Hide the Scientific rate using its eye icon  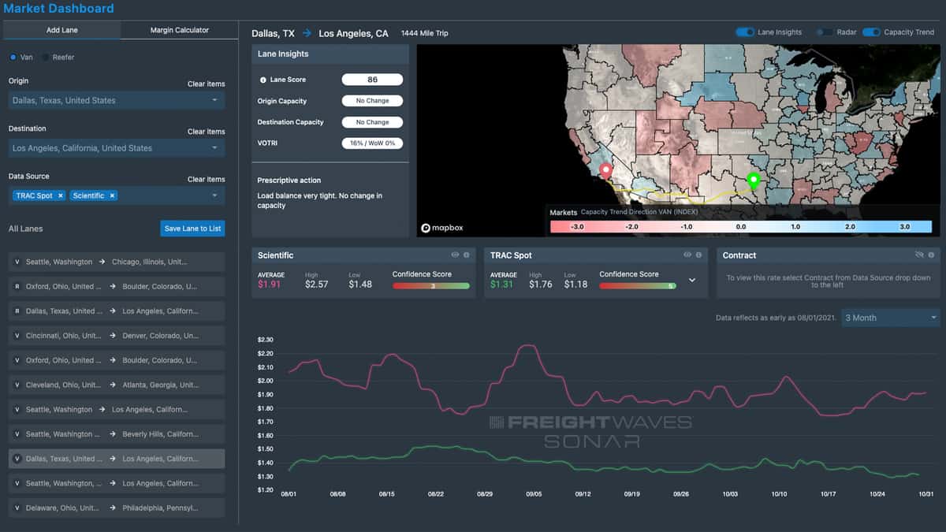tap(455, 255)
